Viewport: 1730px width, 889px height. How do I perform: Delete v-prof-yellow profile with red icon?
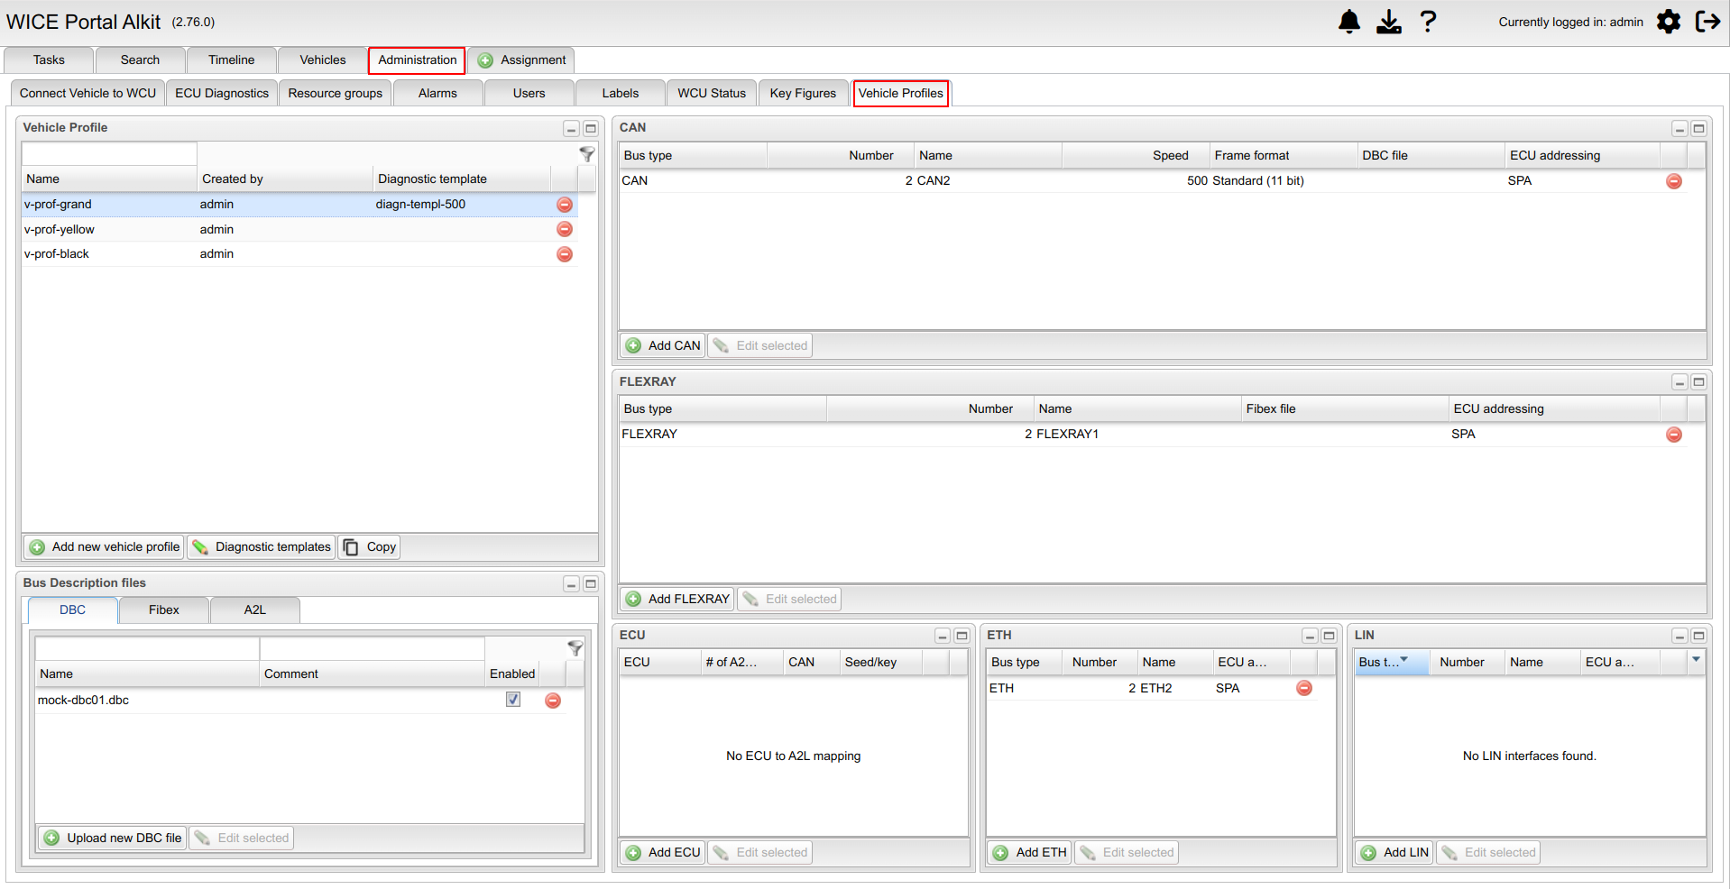tap(565, 229)
